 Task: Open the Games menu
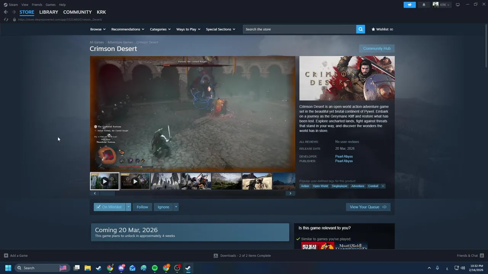[50, 5]
